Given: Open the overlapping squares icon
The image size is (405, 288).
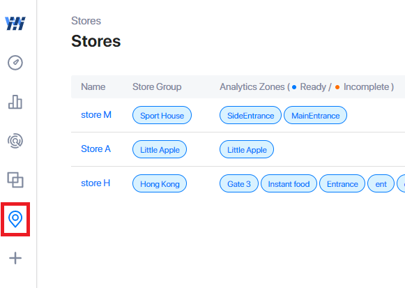Looking at the screenshot, I should point(15,180).
